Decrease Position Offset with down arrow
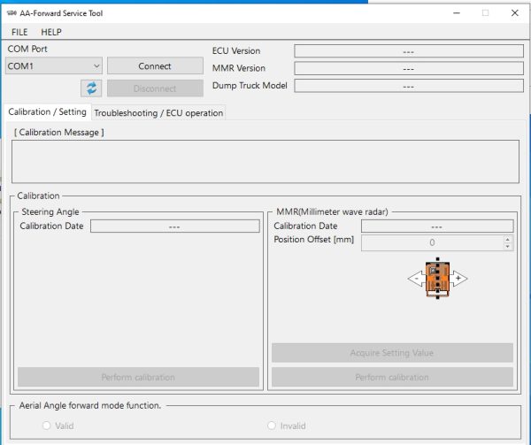Viewport: 531px width, 445px height. point(507,246)
